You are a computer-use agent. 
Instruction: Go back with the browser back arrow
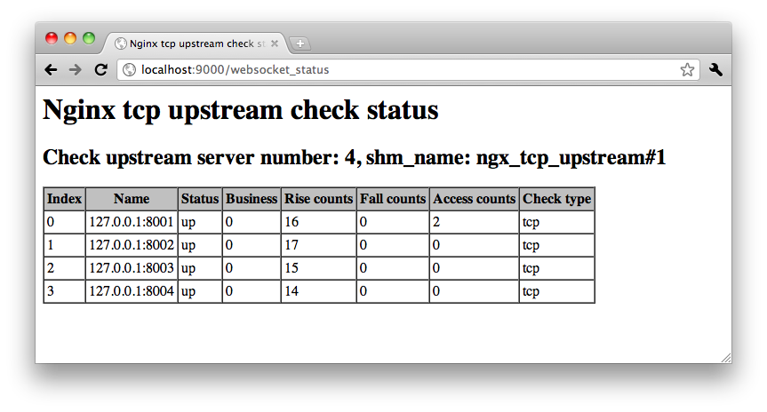click(51, 70)
